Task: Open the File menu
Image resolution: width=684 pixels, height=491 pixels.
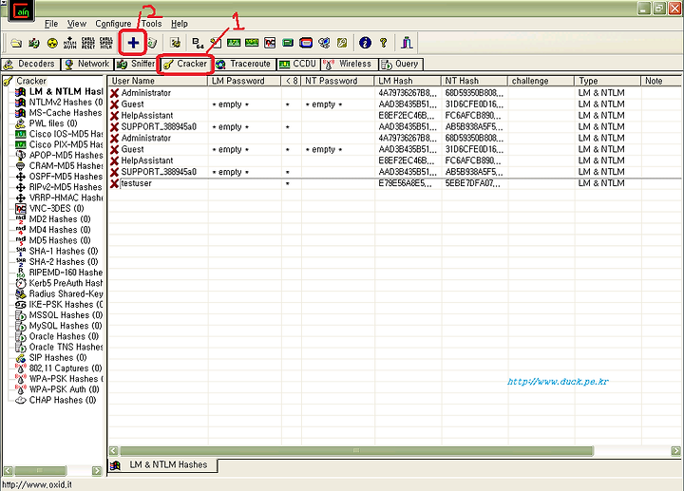Action: (51, 24)
